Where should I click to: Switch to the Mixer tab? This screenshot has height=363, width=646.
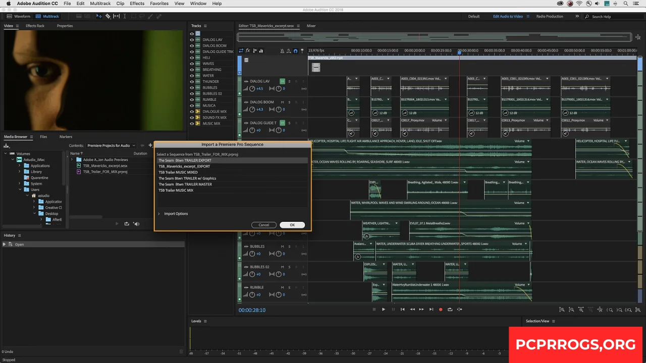(x=311, y=26)
